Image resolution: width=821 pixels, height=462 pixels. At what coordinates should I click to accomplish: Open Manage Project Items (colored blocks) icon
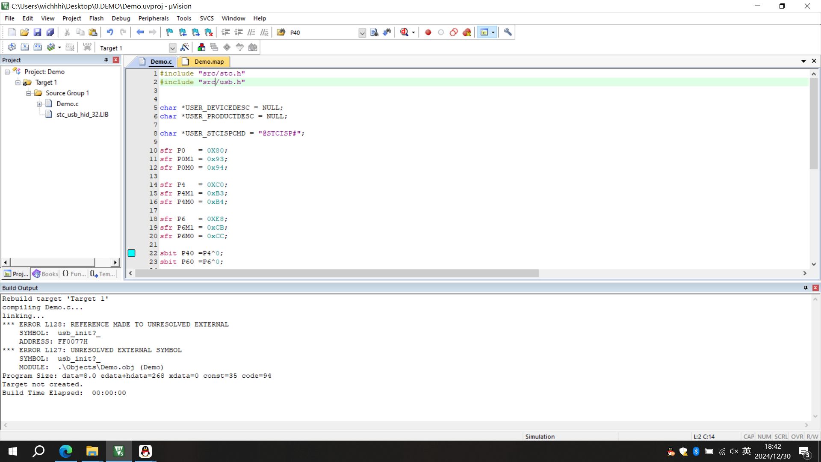coord(201,47)
